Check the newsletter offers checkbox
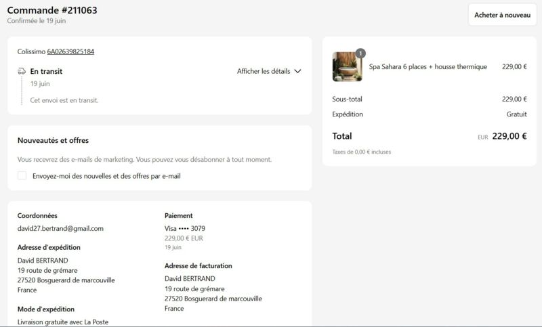The width and height of the screenshot is (542, 327). (22, 175)
